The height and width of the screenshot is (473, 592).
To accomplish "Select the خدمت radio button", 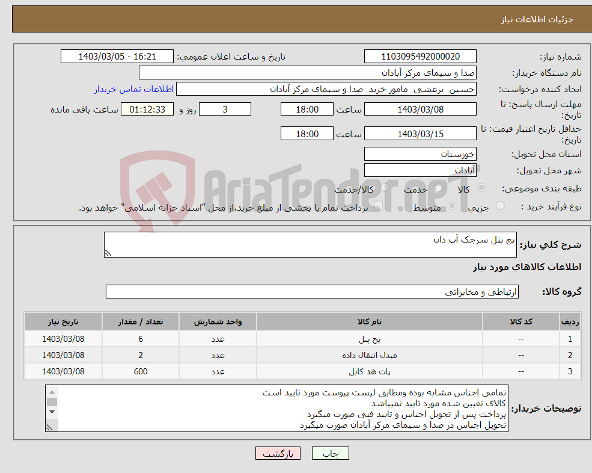I will 439,188.
